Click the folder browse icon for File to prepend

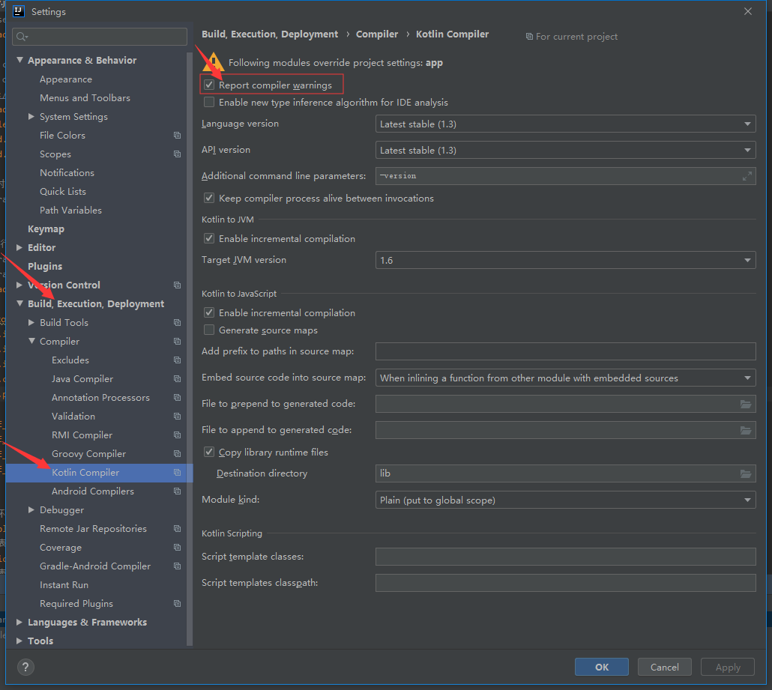click(x=746, y=404)
